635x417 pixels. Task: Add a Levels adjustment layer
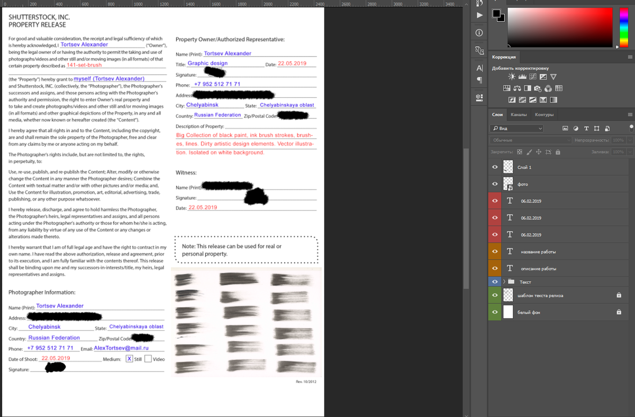[x=522, y=77]
